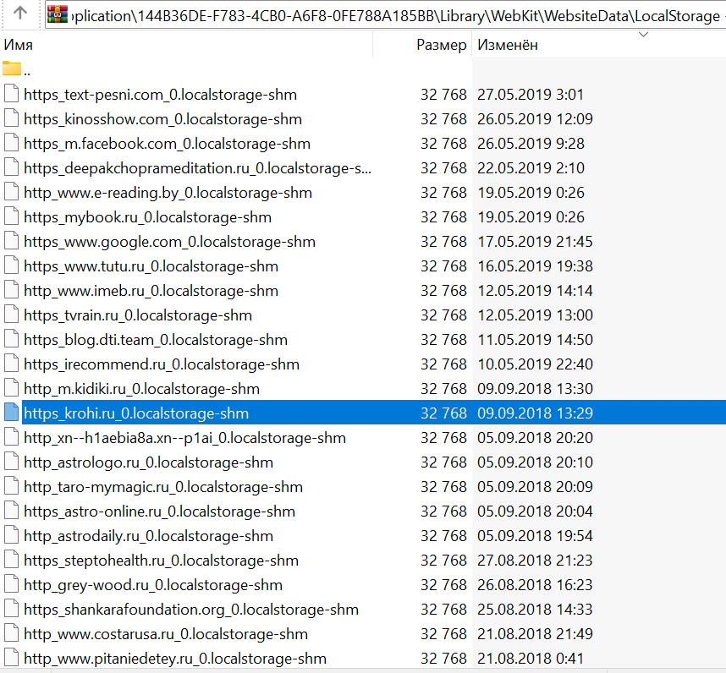Click the 32 768 size in the grey-wood.ru row

click(443, 585)
